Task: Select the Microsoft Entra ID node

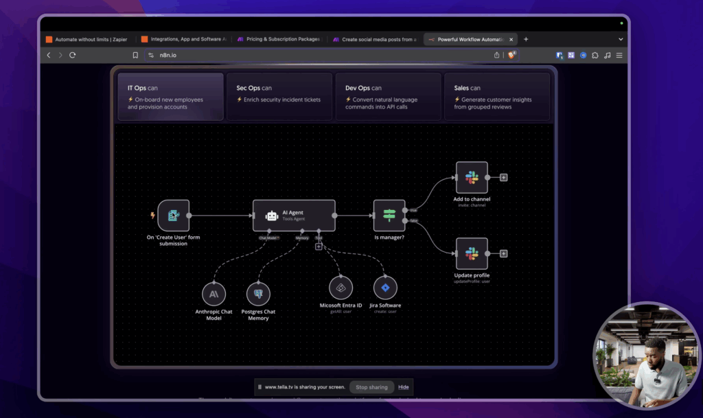Action: [341, 288]
